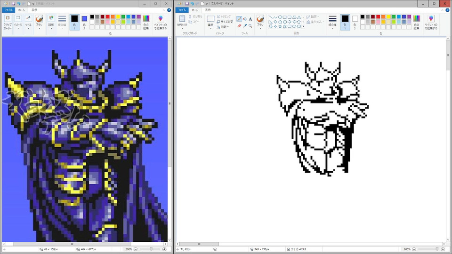The image size is (452, 254).
Task: Select the Text tool in right Paint window
Action: click(x=250, y=19)
